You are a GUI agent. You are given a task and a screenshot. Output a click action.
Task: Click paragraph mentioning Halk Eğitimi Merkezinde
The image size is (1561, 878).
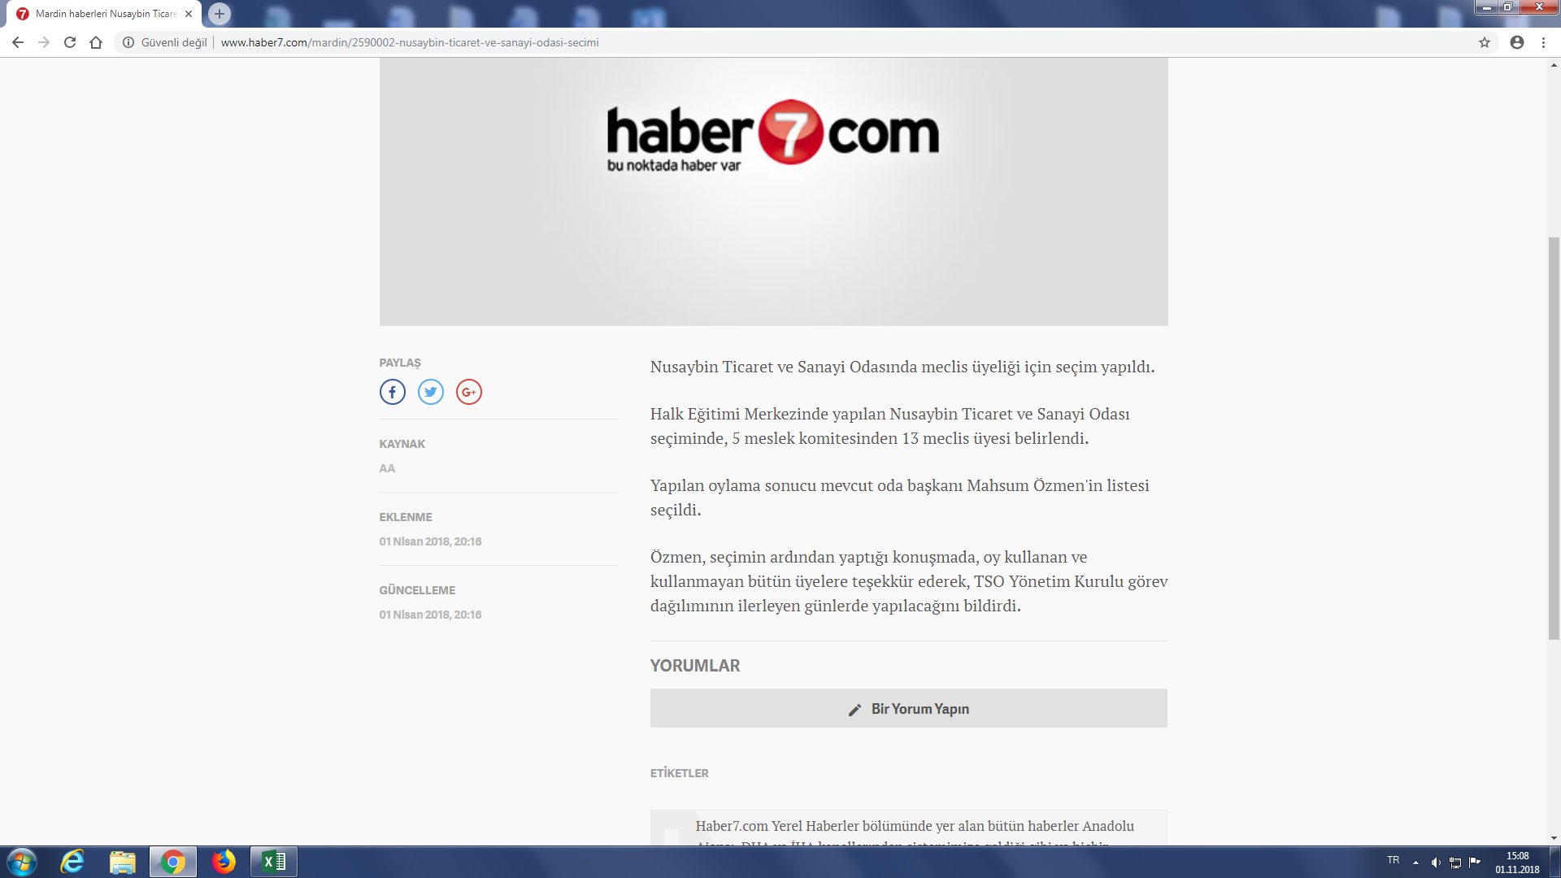coord(890,426)
